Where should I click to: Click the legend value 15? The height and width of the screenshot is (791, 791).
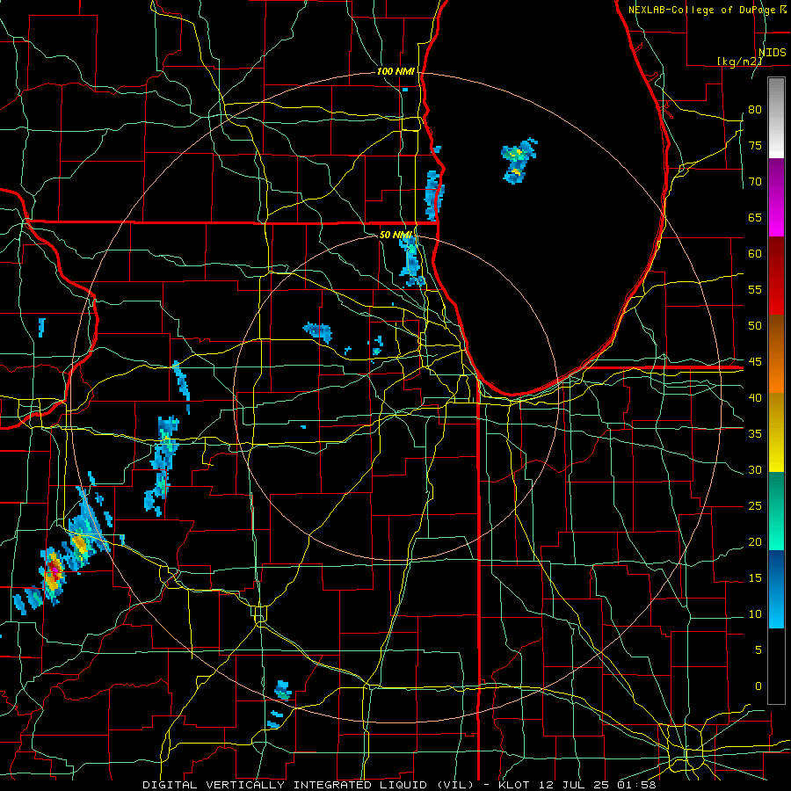pos(755,578)
